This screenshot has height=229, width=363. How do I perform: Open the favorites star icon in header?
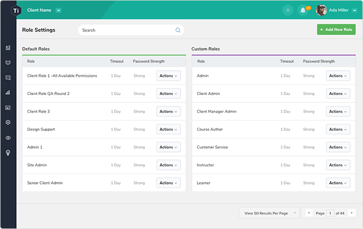(288, 10)
